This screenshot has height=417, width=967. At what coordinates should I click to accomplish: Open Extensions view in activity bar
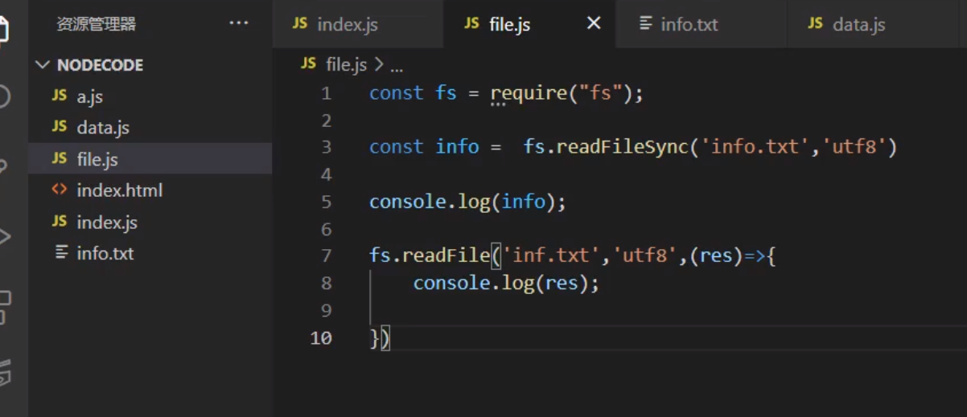pos(4,307)
